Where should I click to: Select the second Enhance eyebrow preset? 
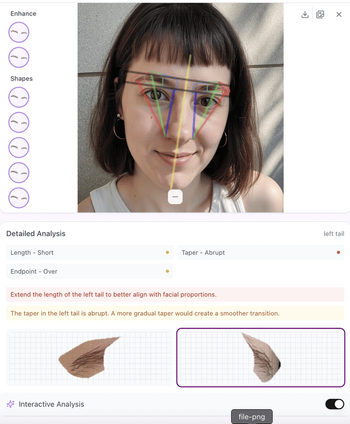tap(19, 57)
